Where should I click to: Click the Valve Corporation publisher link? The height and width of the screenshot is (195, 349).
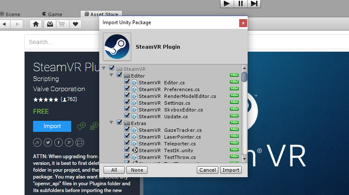pyautogui.click(x=59, y=89)
